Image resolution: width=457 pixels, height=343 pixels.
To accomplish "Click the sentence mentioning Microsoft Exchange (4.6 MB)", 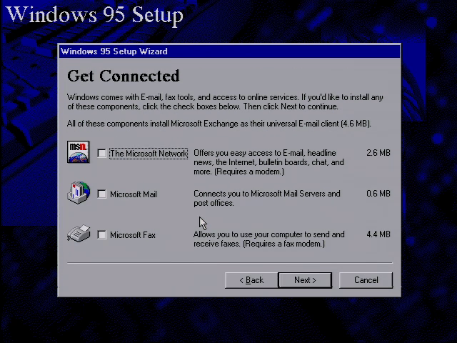I will 219,124.
